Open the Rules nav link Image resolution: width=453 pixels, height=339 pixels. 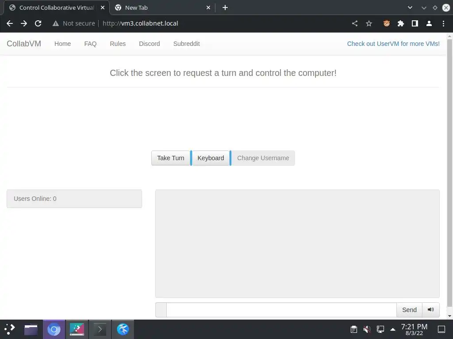pos(118,44)
